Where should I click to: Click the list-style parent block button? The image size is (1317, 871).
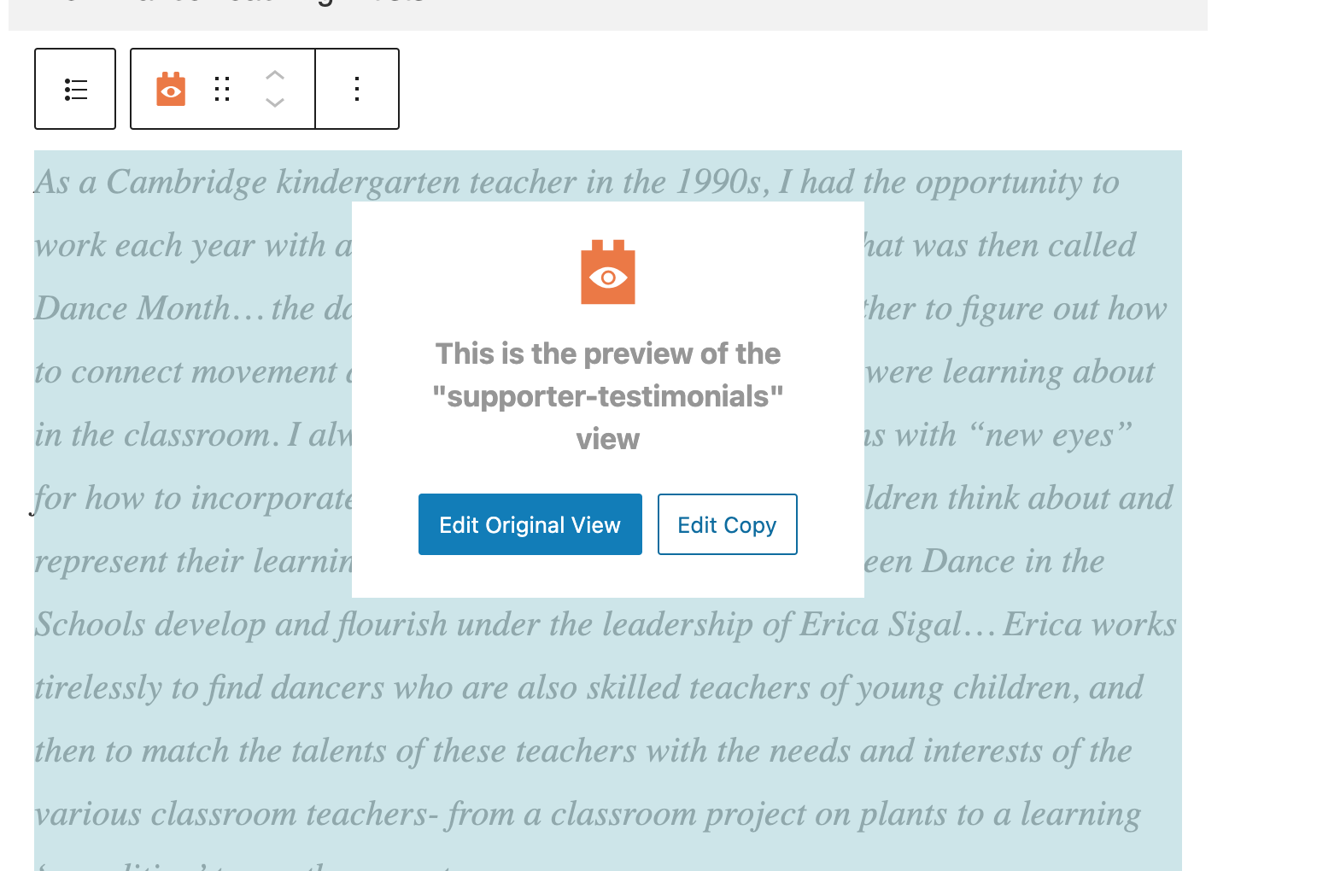75,89
